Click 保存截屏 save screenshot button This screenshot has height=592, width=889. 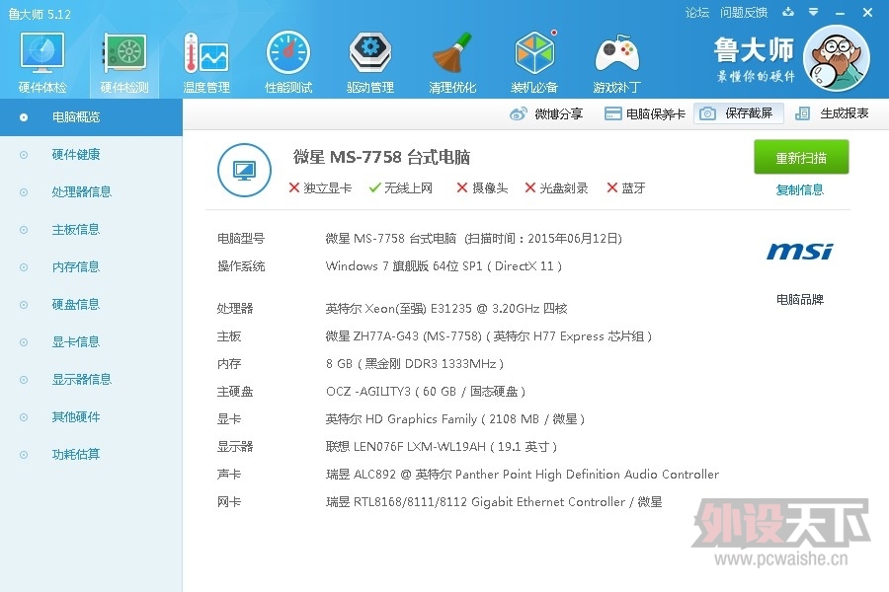point(738,113)
